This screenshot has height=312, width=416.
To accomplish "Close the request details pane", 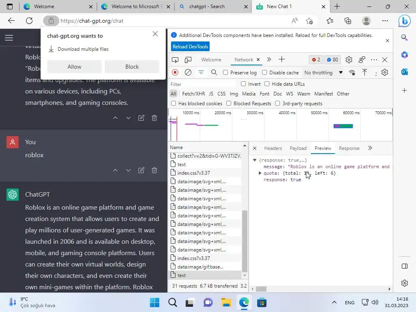I will [x=254, y=148].
